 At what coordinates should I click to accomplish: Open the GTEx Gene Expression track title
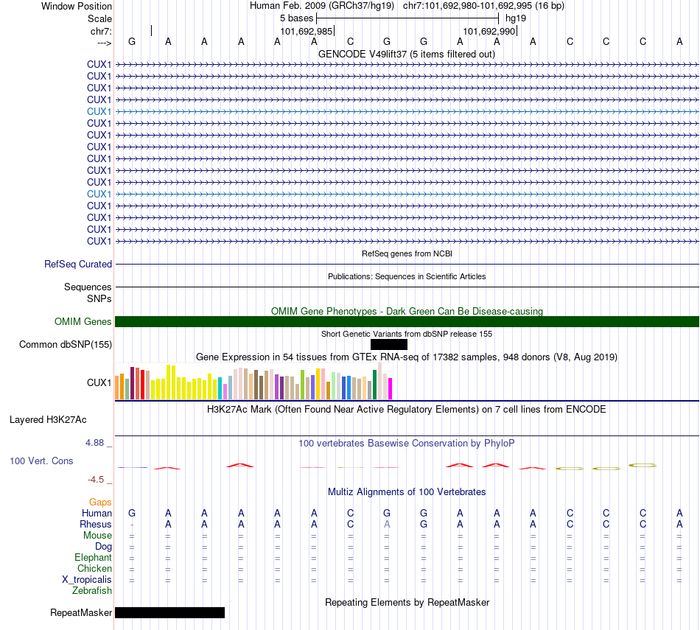click(407, 357)
